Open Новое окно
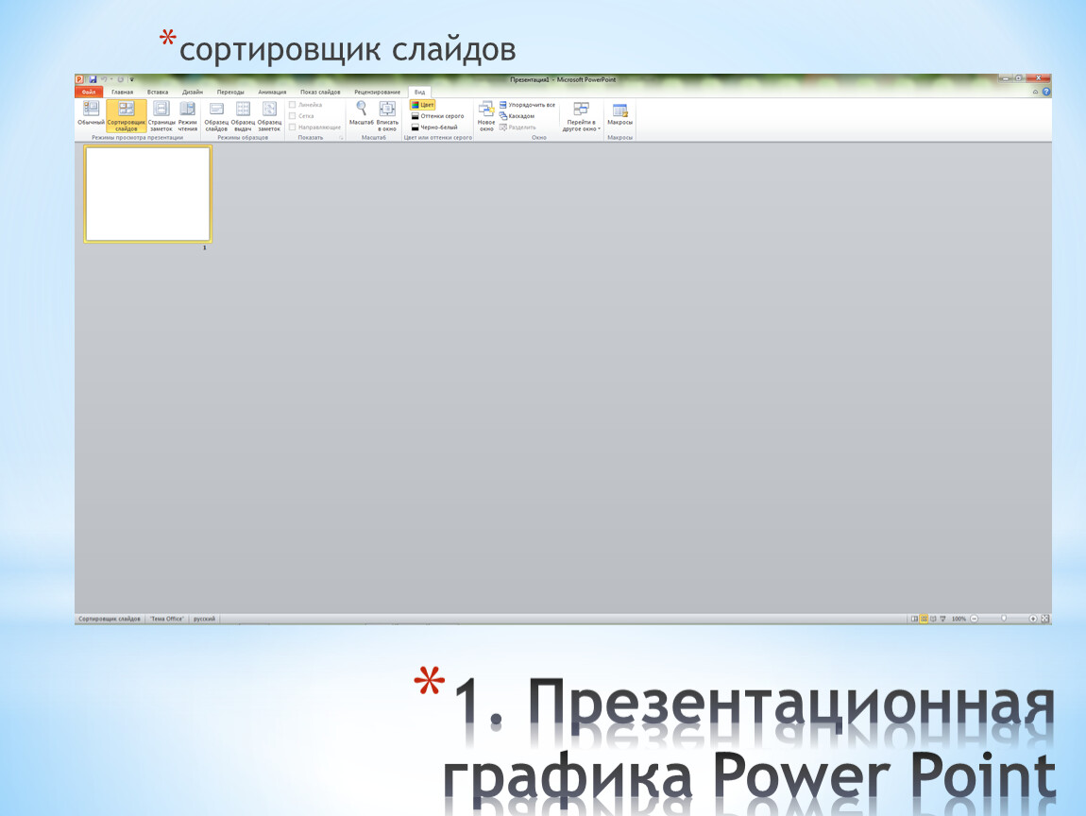 click(x=486, y=115)
